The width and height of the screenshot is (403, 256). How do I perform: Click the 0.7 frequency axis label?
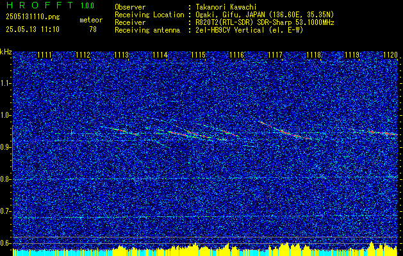pyautogui.click(x=6, y=211)
